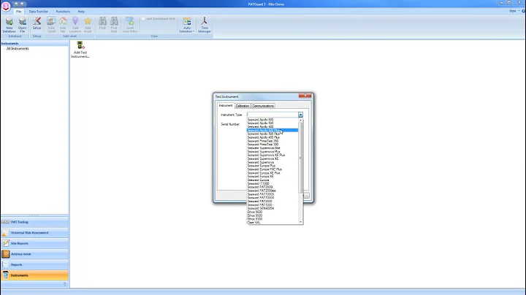Click the Asset View Filter icon
This screenshot has width=526, height=295.
click(130, 25)
